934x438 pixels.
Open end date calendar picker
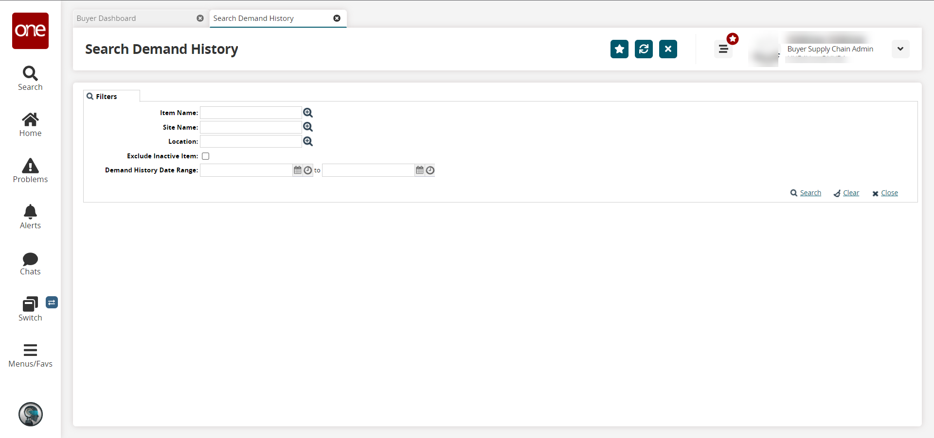click(x=420, y=170)
